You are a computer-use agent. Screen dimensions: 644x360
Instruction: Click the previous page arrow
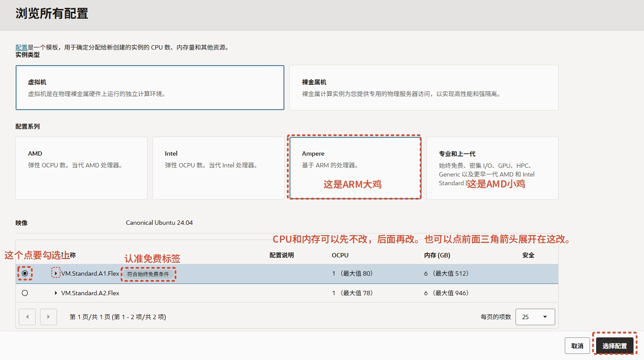click(27, 317)
